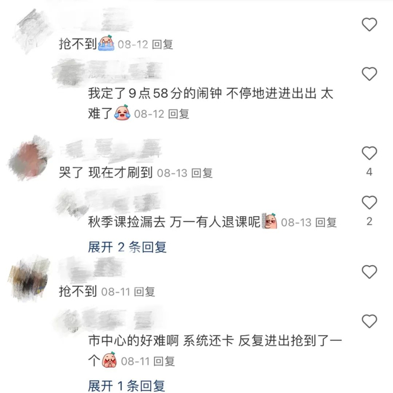Like the "市中心的好难啊" reply

pos(369,321)
